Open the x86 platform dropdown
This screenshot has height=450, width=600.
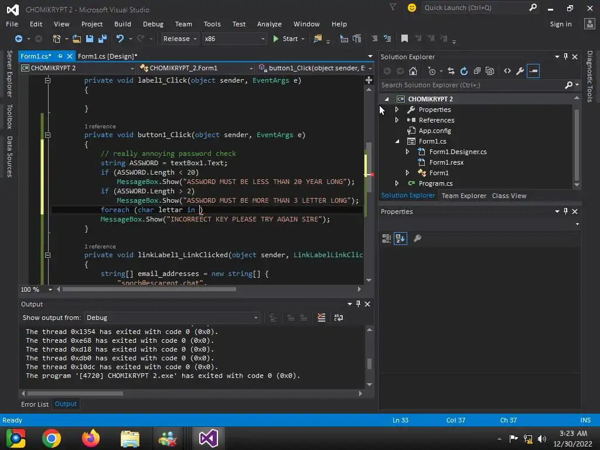pyautogui.click(x=234, y=39)
